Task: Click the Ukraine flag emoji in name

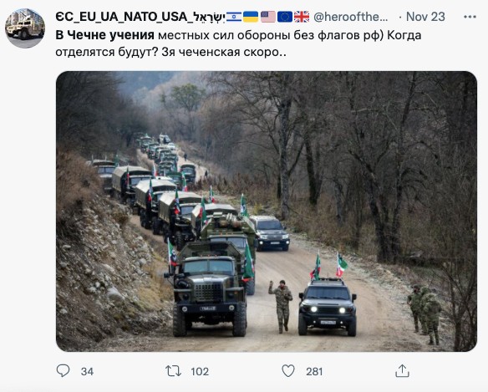Action: tap(251, 17)
